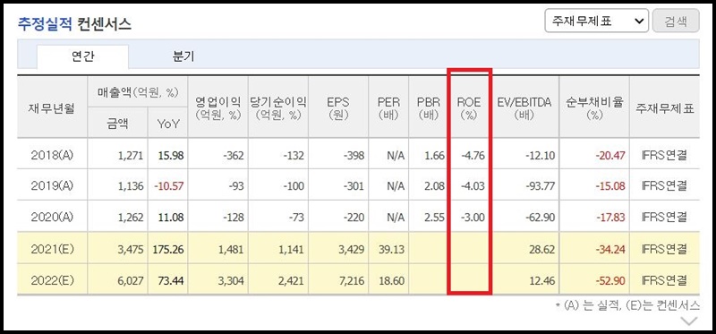716x334 pixels.
Task: Switch to the 연간 tab
Action: pyautogui.click(x=82, y=56)
